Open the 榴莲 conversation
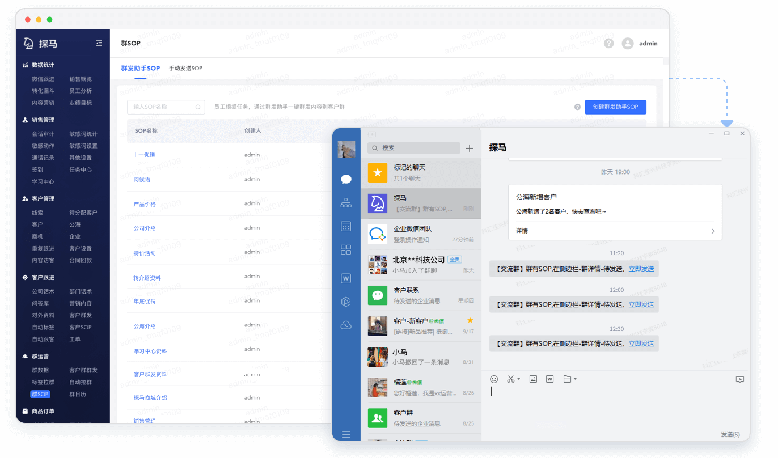 (x=421, y=387)
